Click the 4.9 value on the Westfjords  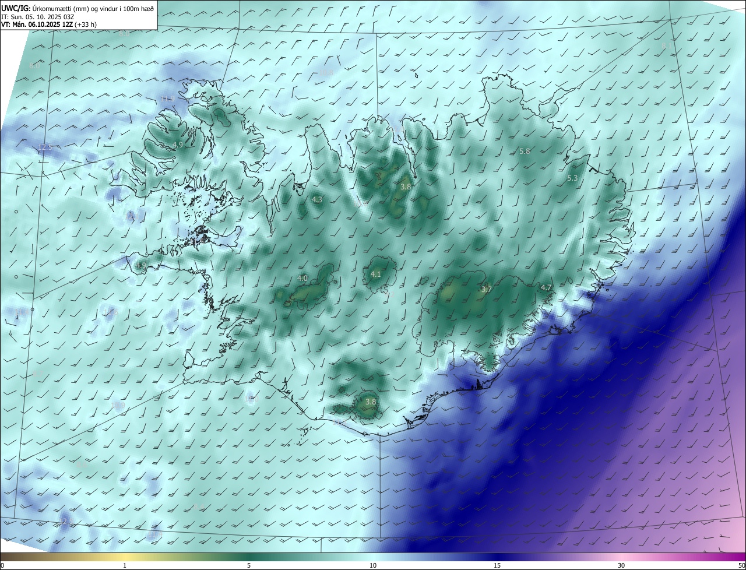[178, 145]
